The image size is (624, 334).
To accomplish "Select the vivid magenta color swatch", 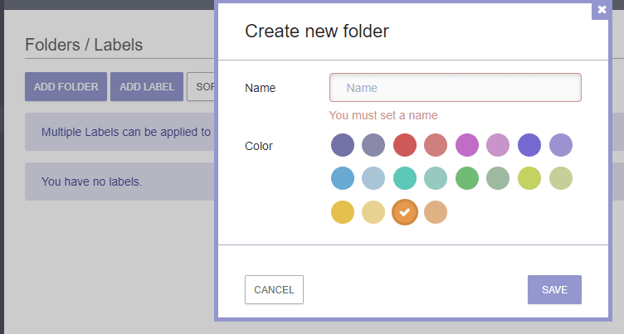I will click(467, 146).
